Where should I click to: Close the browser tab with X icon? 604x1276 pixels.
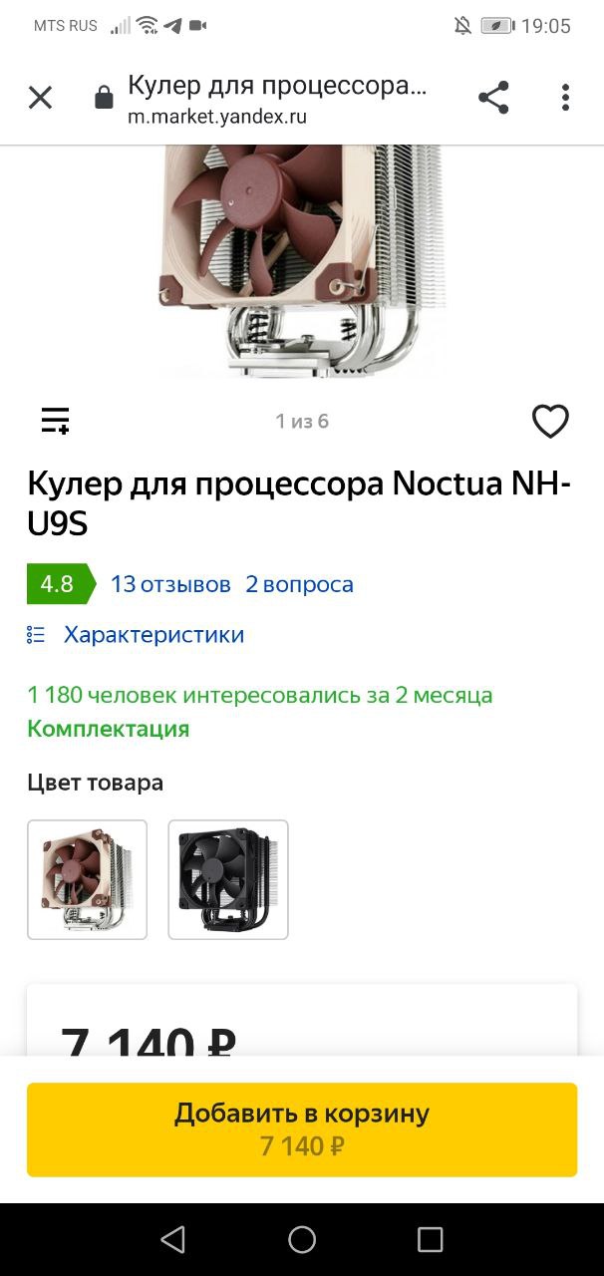pos(40,98)
